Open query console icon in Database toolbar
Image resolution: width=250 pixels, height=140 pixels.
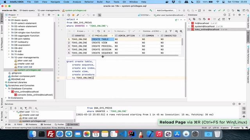(224, 19)
